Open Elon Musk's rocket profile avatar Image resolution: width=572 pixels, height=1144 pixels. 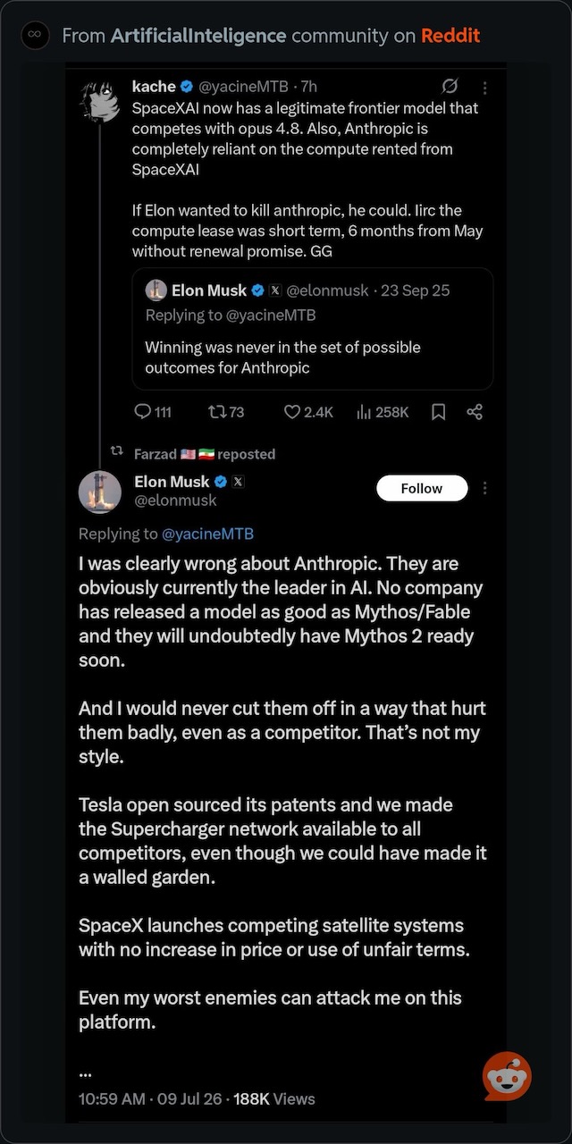coord(100,492)
